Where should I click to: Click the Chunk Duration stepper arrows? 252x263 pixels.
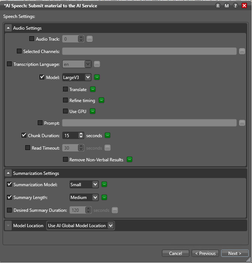[x=81, y=135]
